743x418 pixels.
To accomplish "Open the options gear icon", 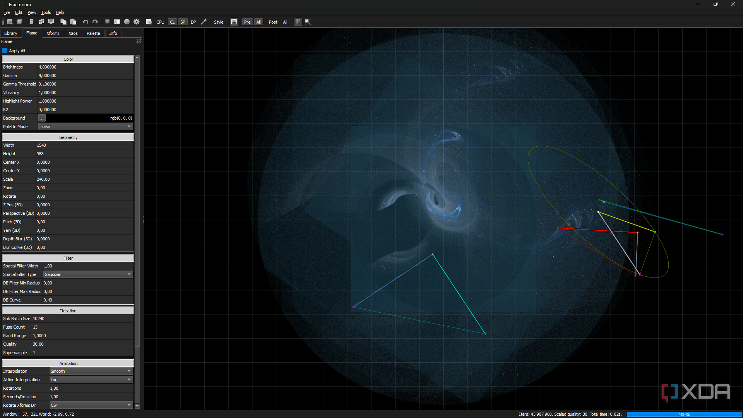I will (x=137, y=22).
